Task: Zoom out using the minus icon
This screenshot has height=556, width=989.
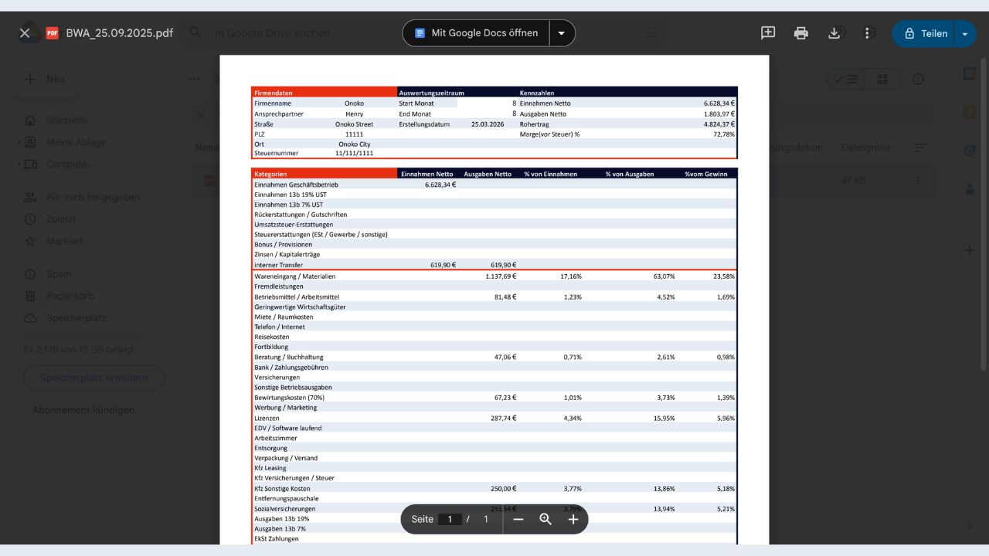Action: 518,519
